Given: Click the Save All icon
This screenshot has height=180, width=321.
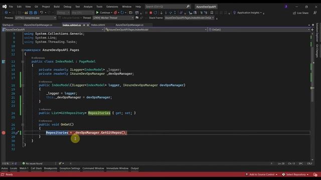Looking at the screenshot, I should click(36, 12).
